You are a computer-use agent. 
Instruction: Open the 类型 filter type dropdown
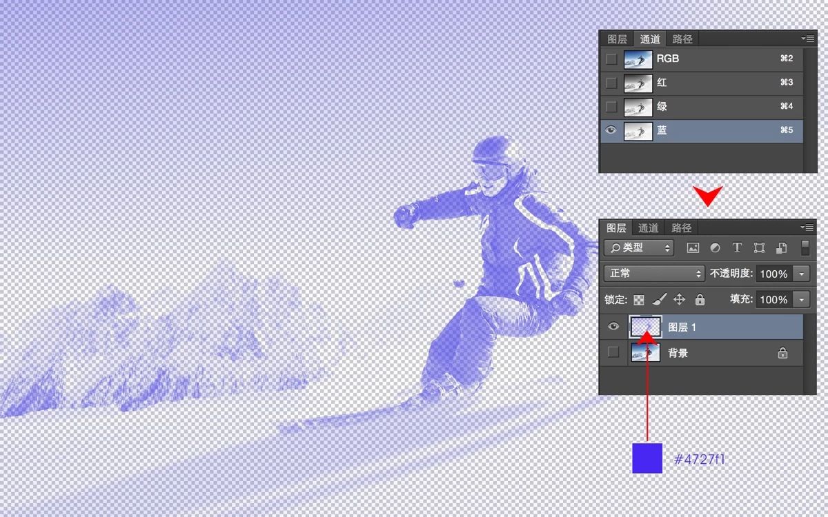tap(639, 248)
